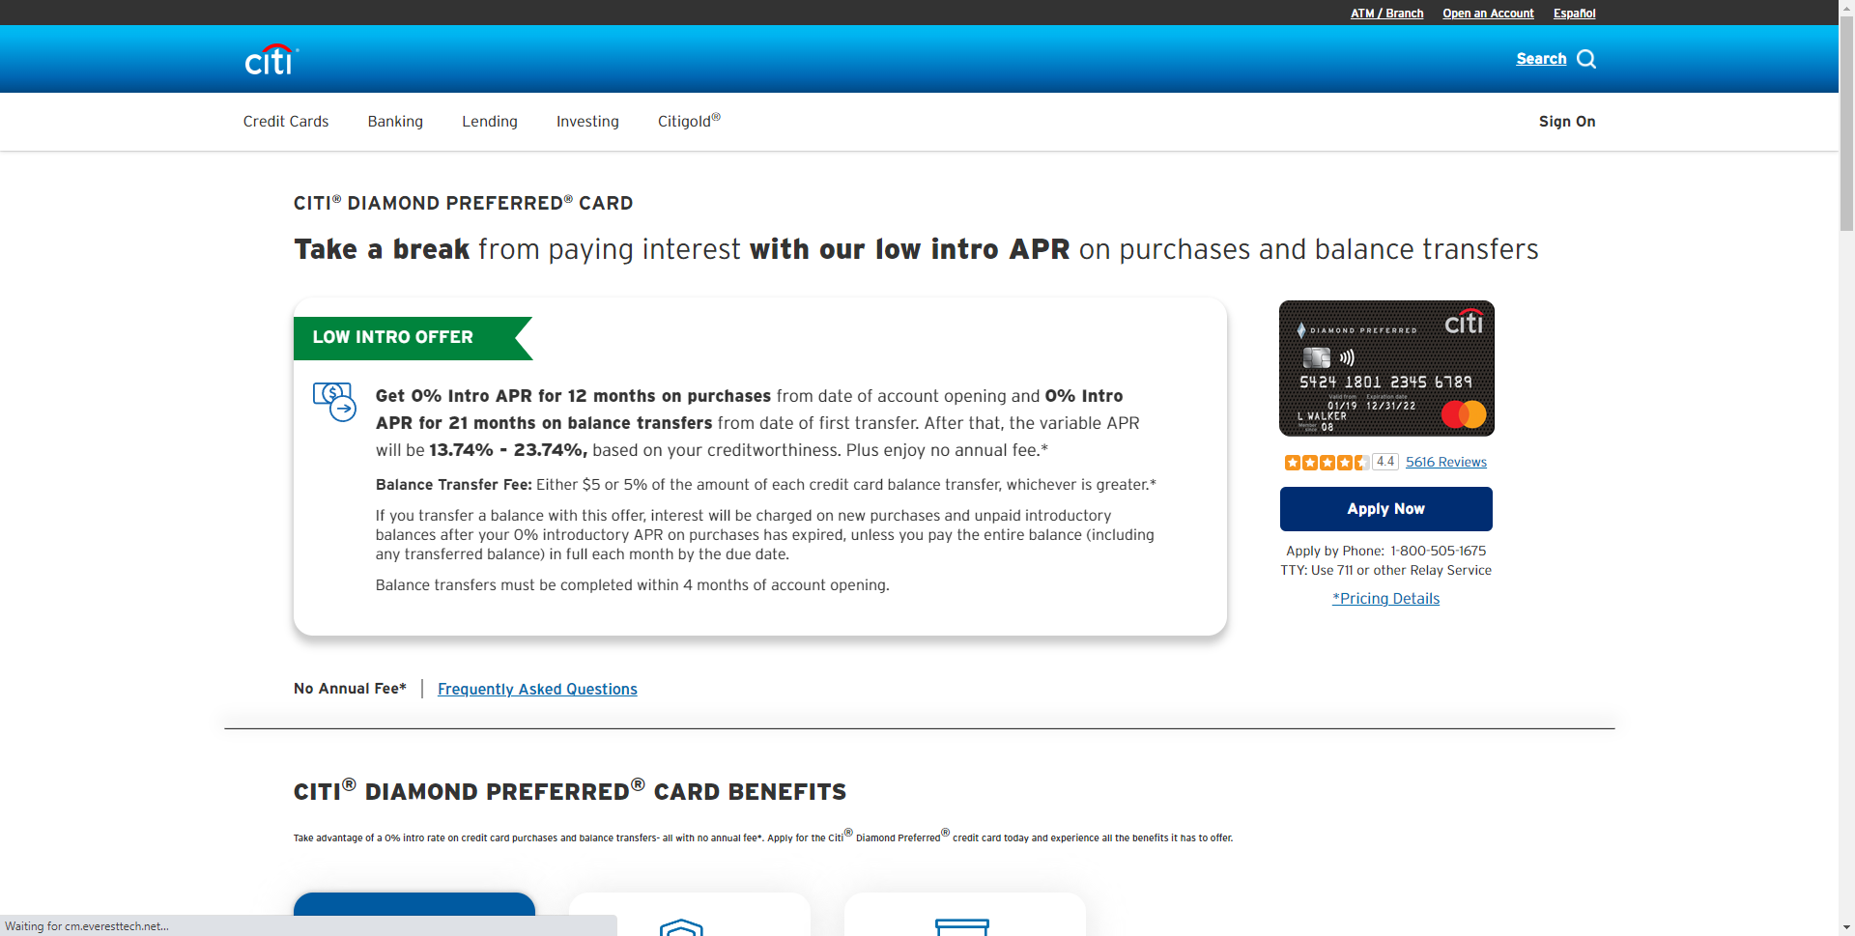Viewport: 1855px width, 936px height.
Task: Click the phone number 1-800-505-1675
Action: 1439,552
